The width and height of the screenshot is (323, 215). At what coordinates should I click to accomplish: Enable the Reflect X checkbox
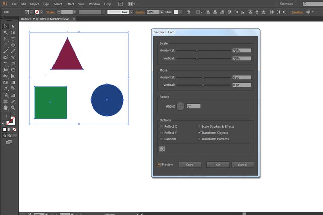(x=161, y=127)
